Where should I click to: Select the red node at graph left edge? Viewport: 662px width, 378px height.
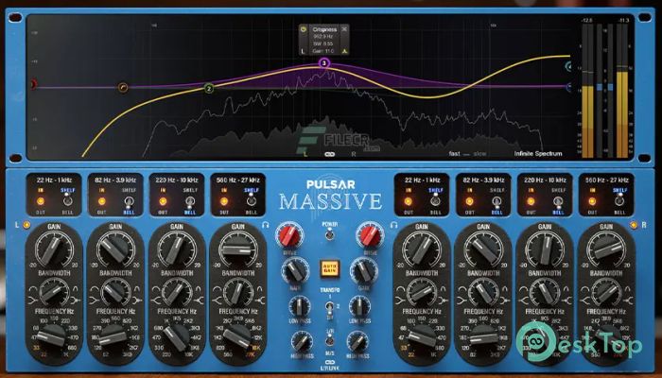pyautogui.click(x=33, y=84)
